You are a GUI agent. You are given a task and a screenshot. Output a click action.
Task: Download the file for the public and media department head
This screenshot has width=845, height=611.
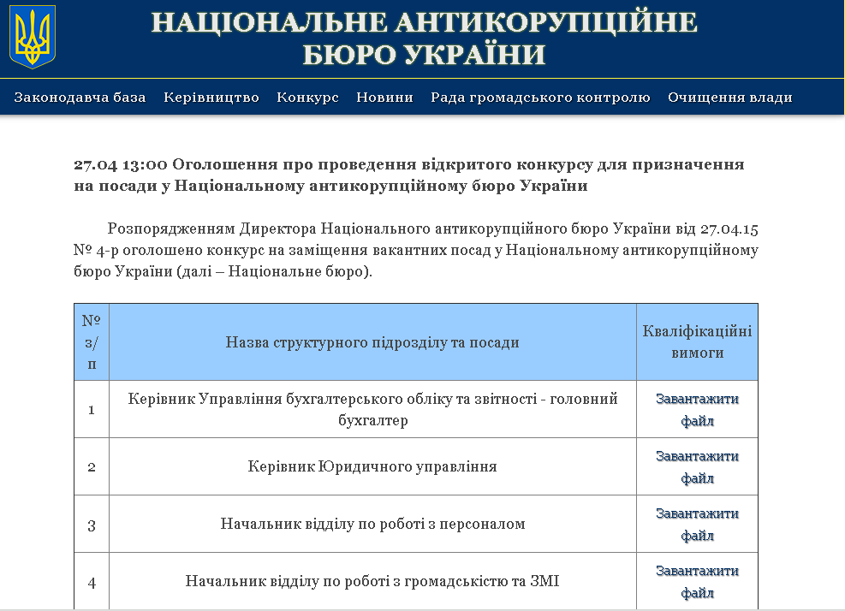coord(697,581)
